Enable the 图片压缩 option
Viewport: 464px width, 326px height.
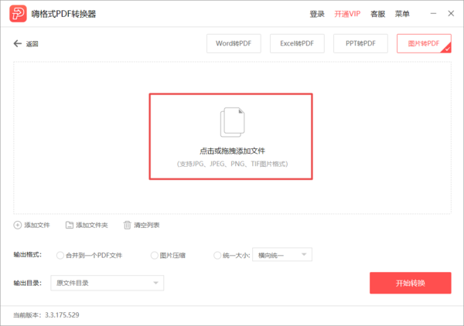155,255
